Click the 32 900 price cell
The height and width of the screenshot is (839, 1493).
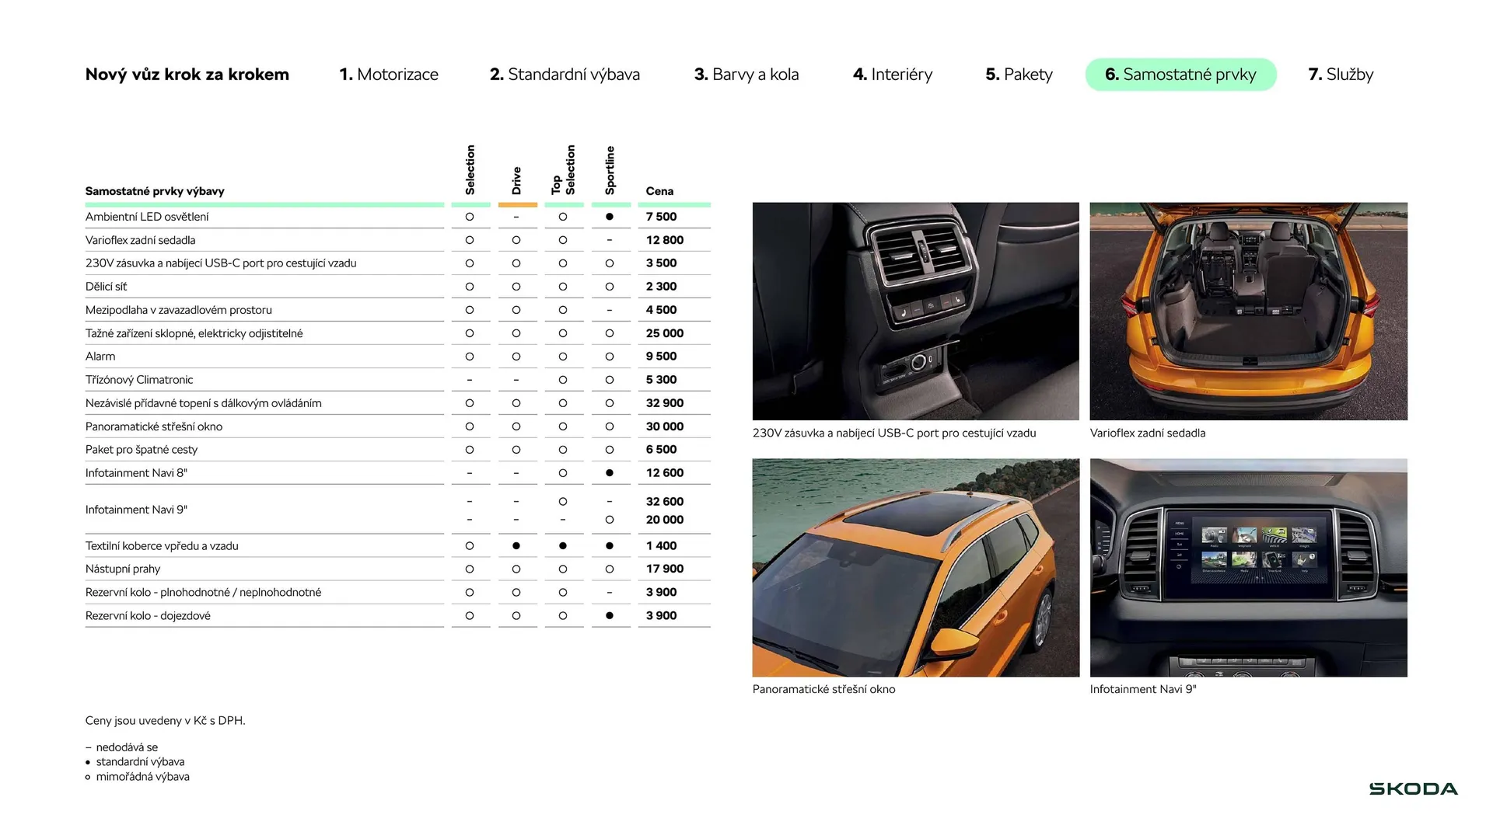pos(665,403)
